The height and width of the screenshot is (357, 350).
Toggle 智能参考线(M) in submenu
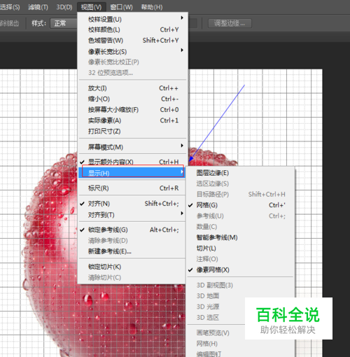point(240,237)
